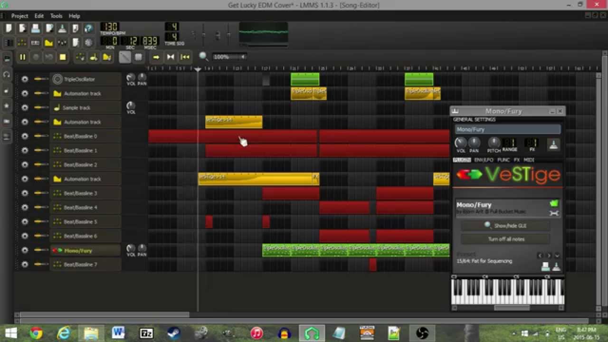Open the Help menu
Image resolution: width=608 pixels, height=342 pixels.
tap(74, 16)
